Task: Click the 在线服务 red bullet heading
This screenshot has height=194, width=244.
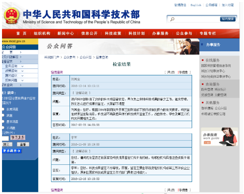Action: point(211,60)
